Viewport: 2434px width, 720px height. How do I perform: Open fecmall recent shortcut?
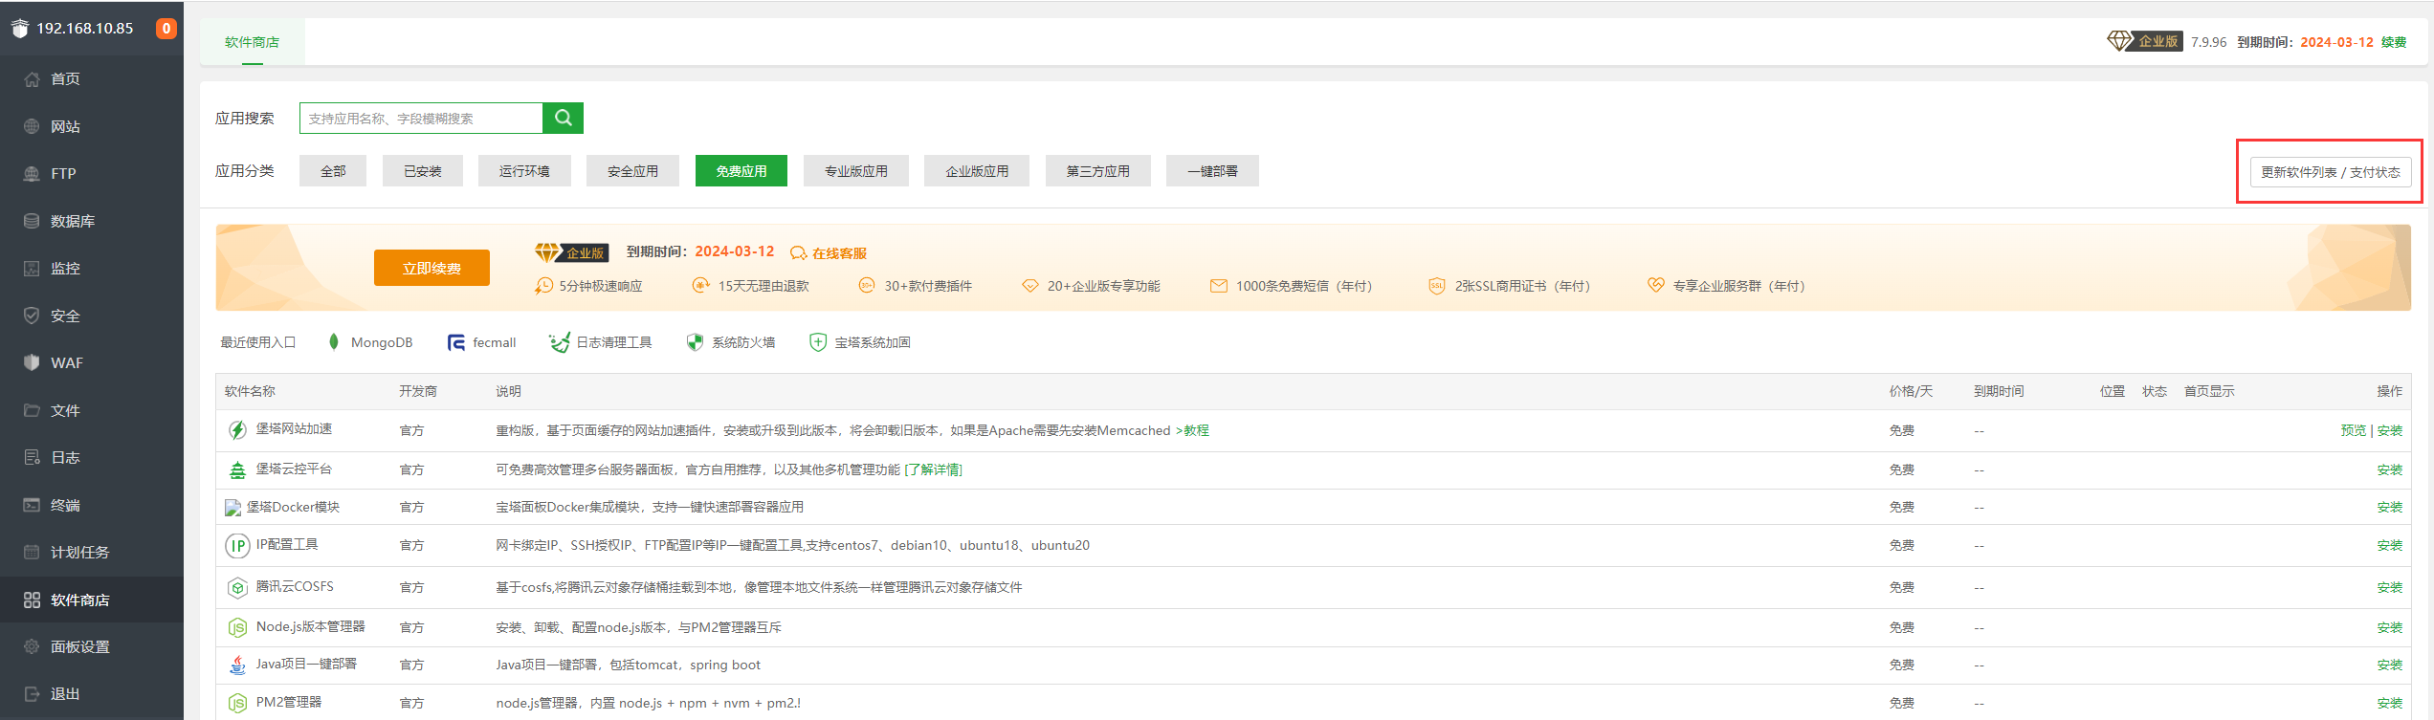(x=481, y=342)
